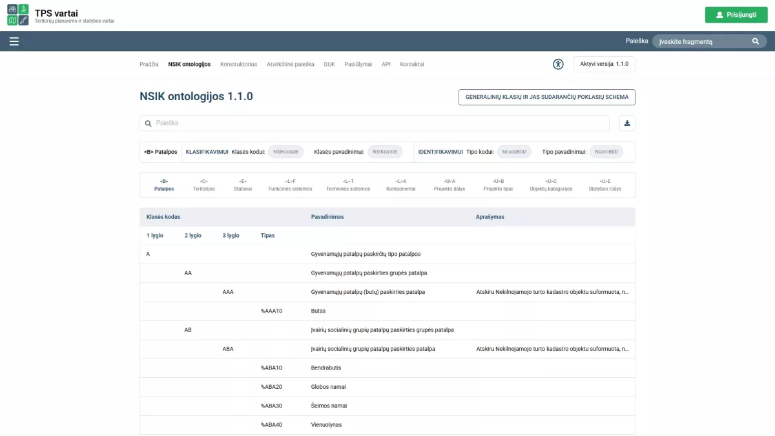Viewport: 775px width, 436px height.
Task: Switch to the Statiniai tab
Action: pos(243,185)
